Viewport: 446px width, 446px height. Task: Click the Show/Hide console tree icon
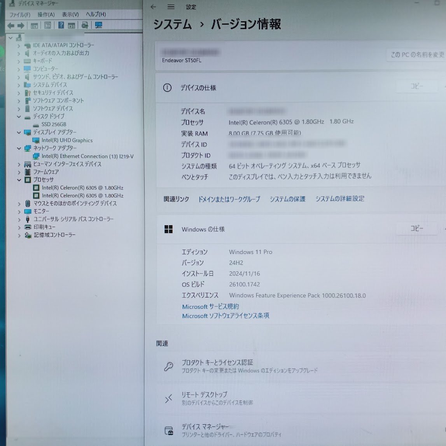[x=35, y=25]
